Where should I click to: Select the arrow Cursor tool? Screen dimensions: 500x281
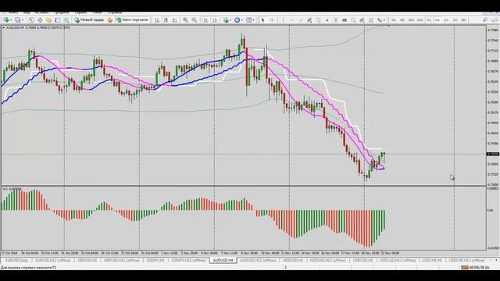(x=262, y=20)
